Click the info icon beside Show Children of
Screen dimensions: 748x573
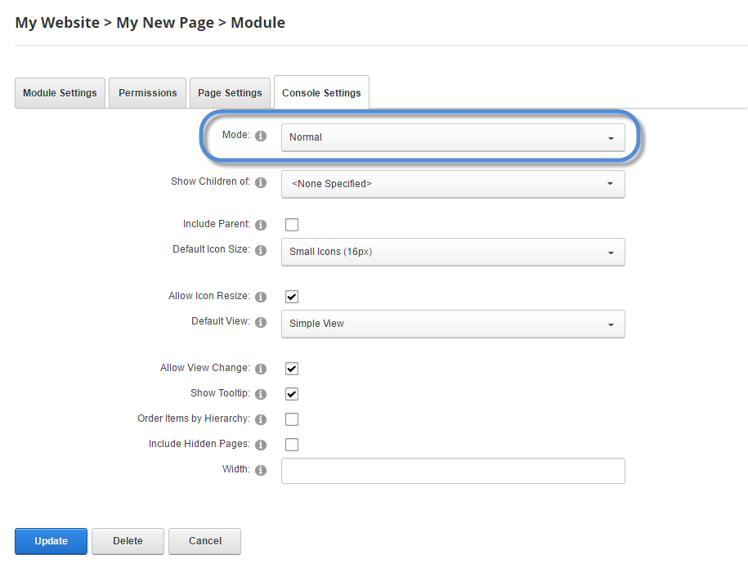(x=261, y=182)
